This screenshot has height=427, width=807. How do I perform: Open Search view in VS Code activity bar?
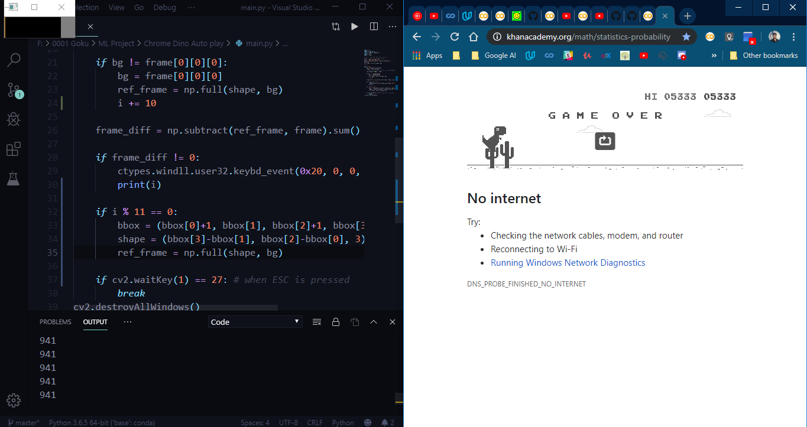click(x=14, y=60)
